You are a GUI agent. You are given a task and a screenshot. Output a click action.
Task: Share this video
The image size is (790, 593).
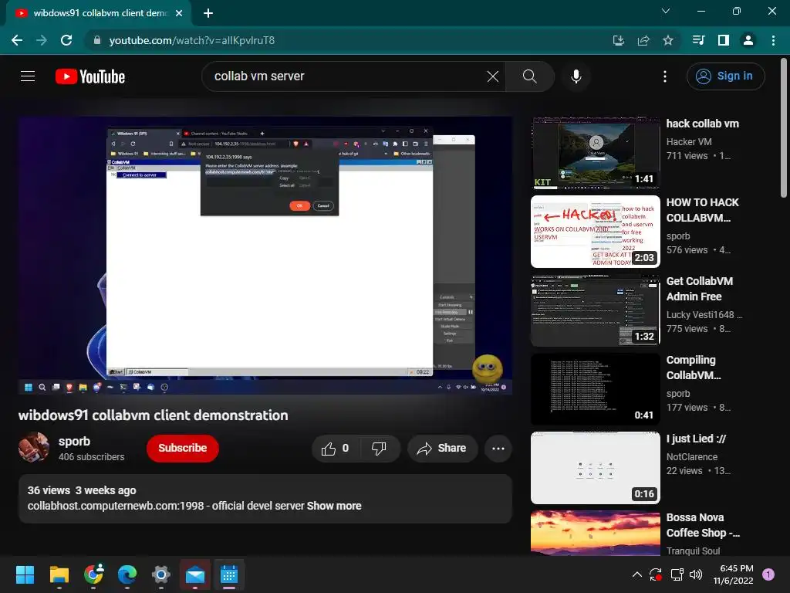442,449
